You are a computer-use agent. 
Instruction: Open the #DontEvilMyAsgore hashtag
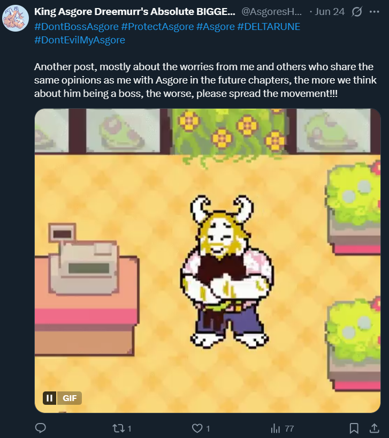click(x=80, y=40)
